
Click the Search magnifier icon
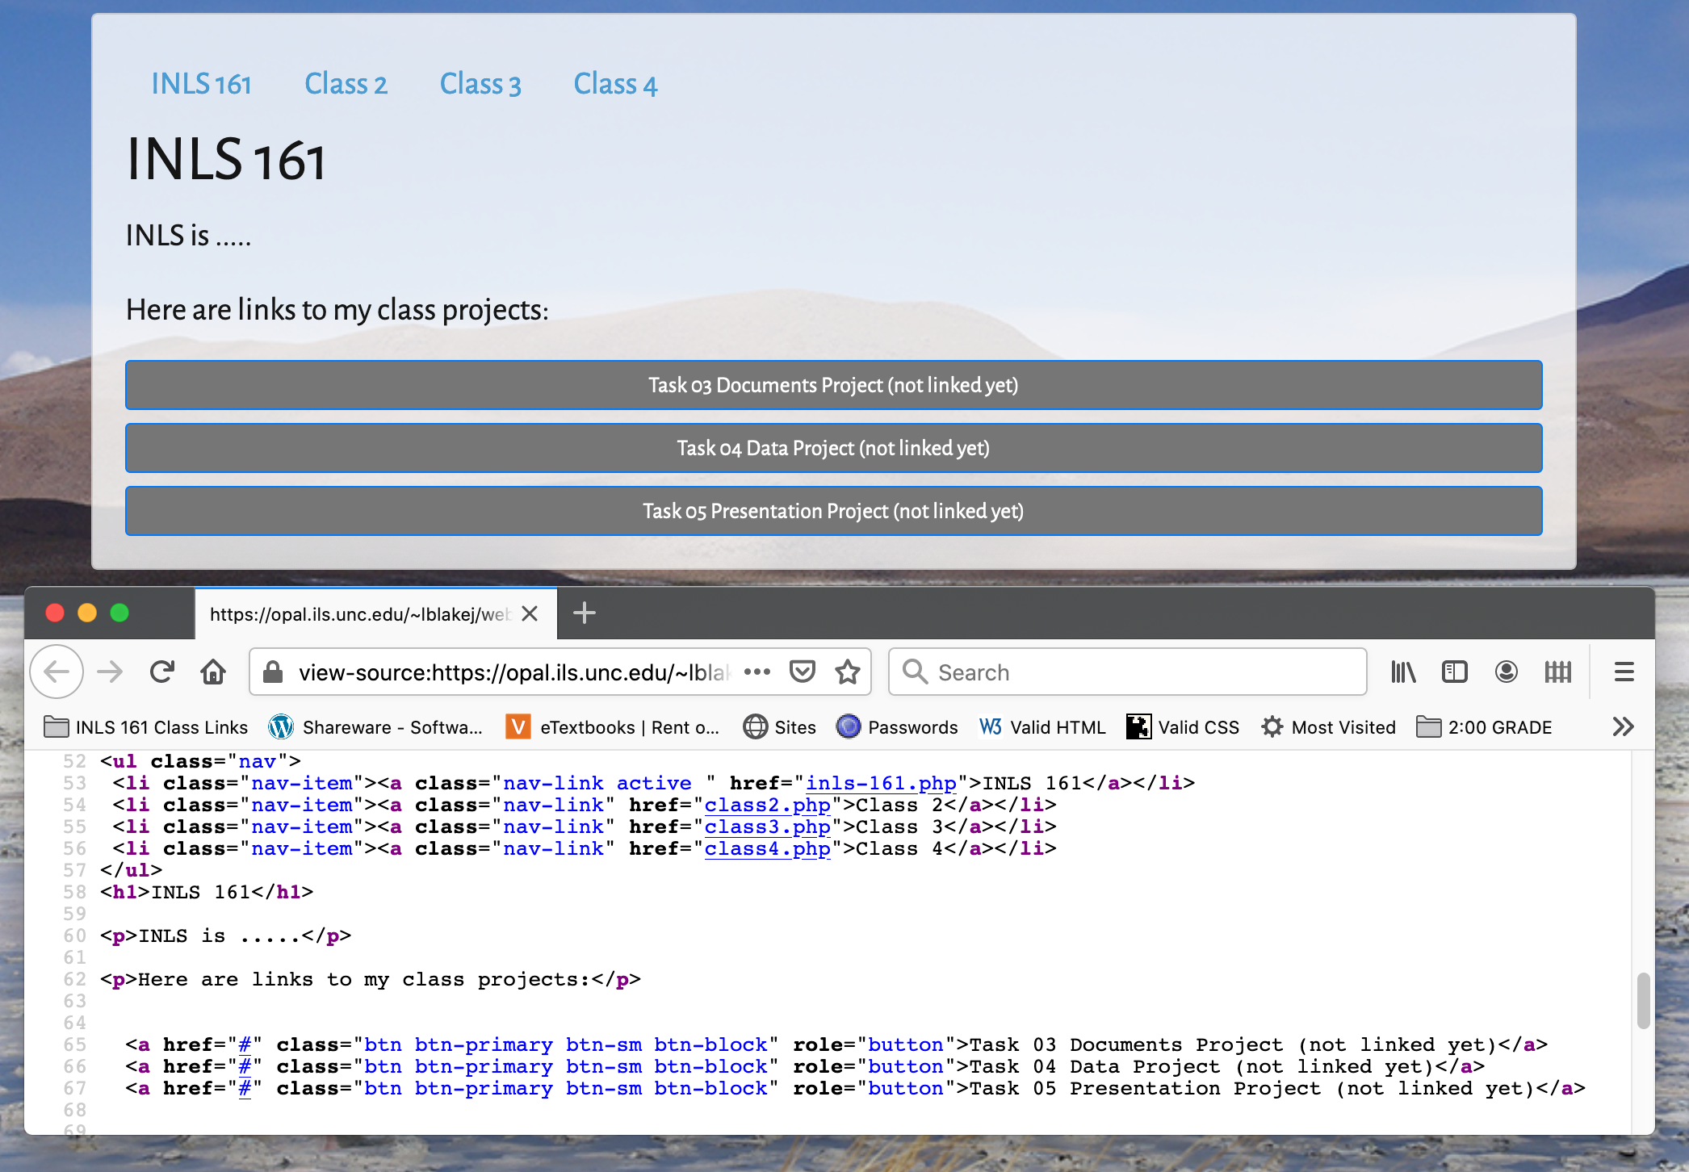(x=915, y=672)
